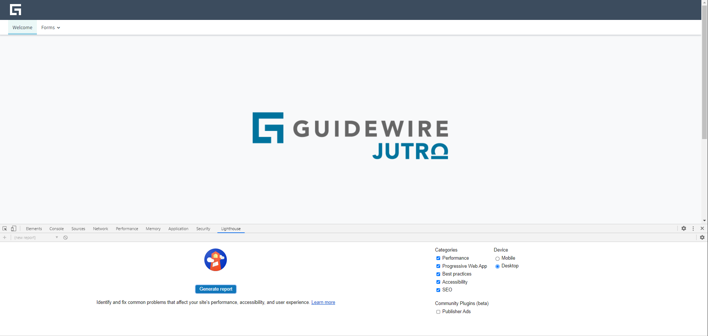Open the (new report) dropdown selector
The image size is (708, 336).
(x=36, y=238)
